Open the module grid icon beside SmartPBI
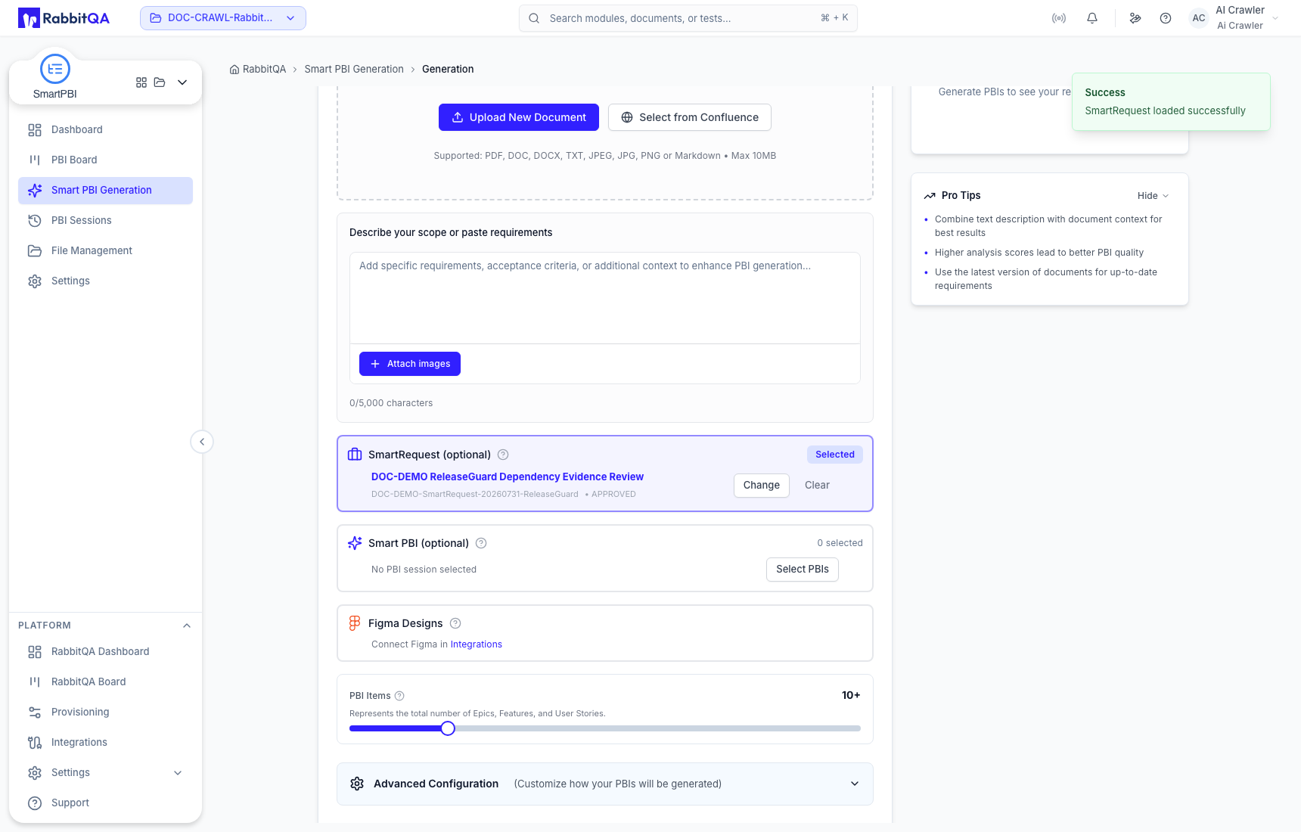 coord(141,82)
